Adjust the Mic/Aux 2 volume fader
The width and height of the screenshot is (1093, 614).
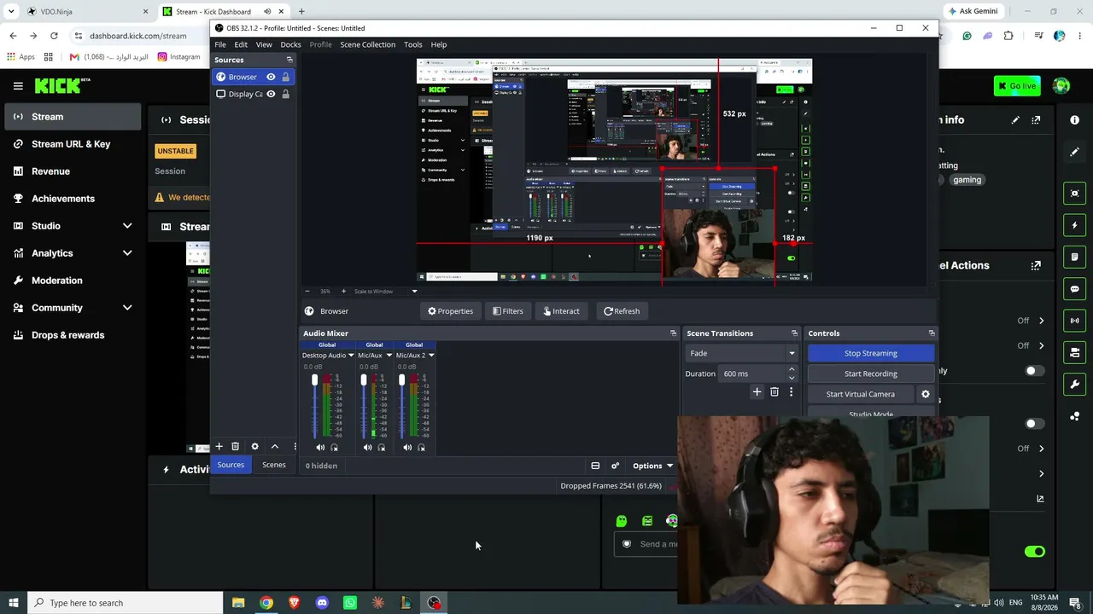click(401, 380)
